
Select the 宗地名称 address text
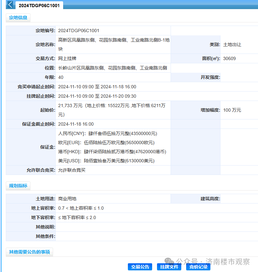tap(114, 44)
